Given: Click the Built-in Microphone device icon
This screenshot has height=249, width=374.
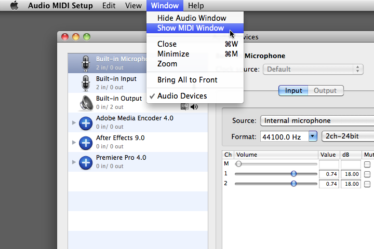Looking at the screenshot, I should tap(86, 63).
